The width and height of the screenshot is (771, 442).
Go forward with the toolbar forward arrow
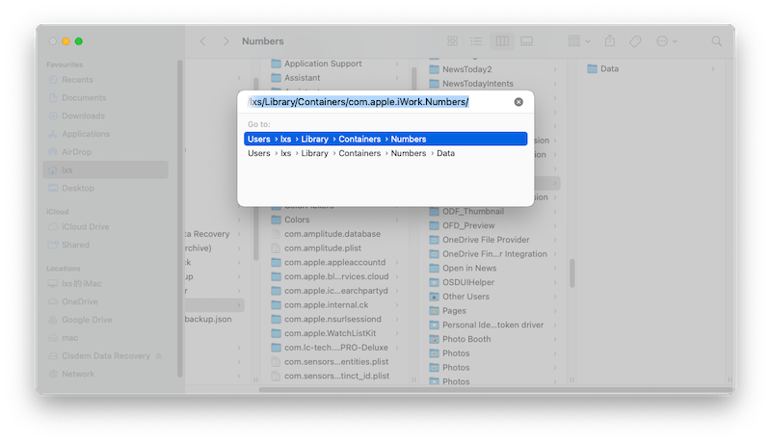pos(226,41)
